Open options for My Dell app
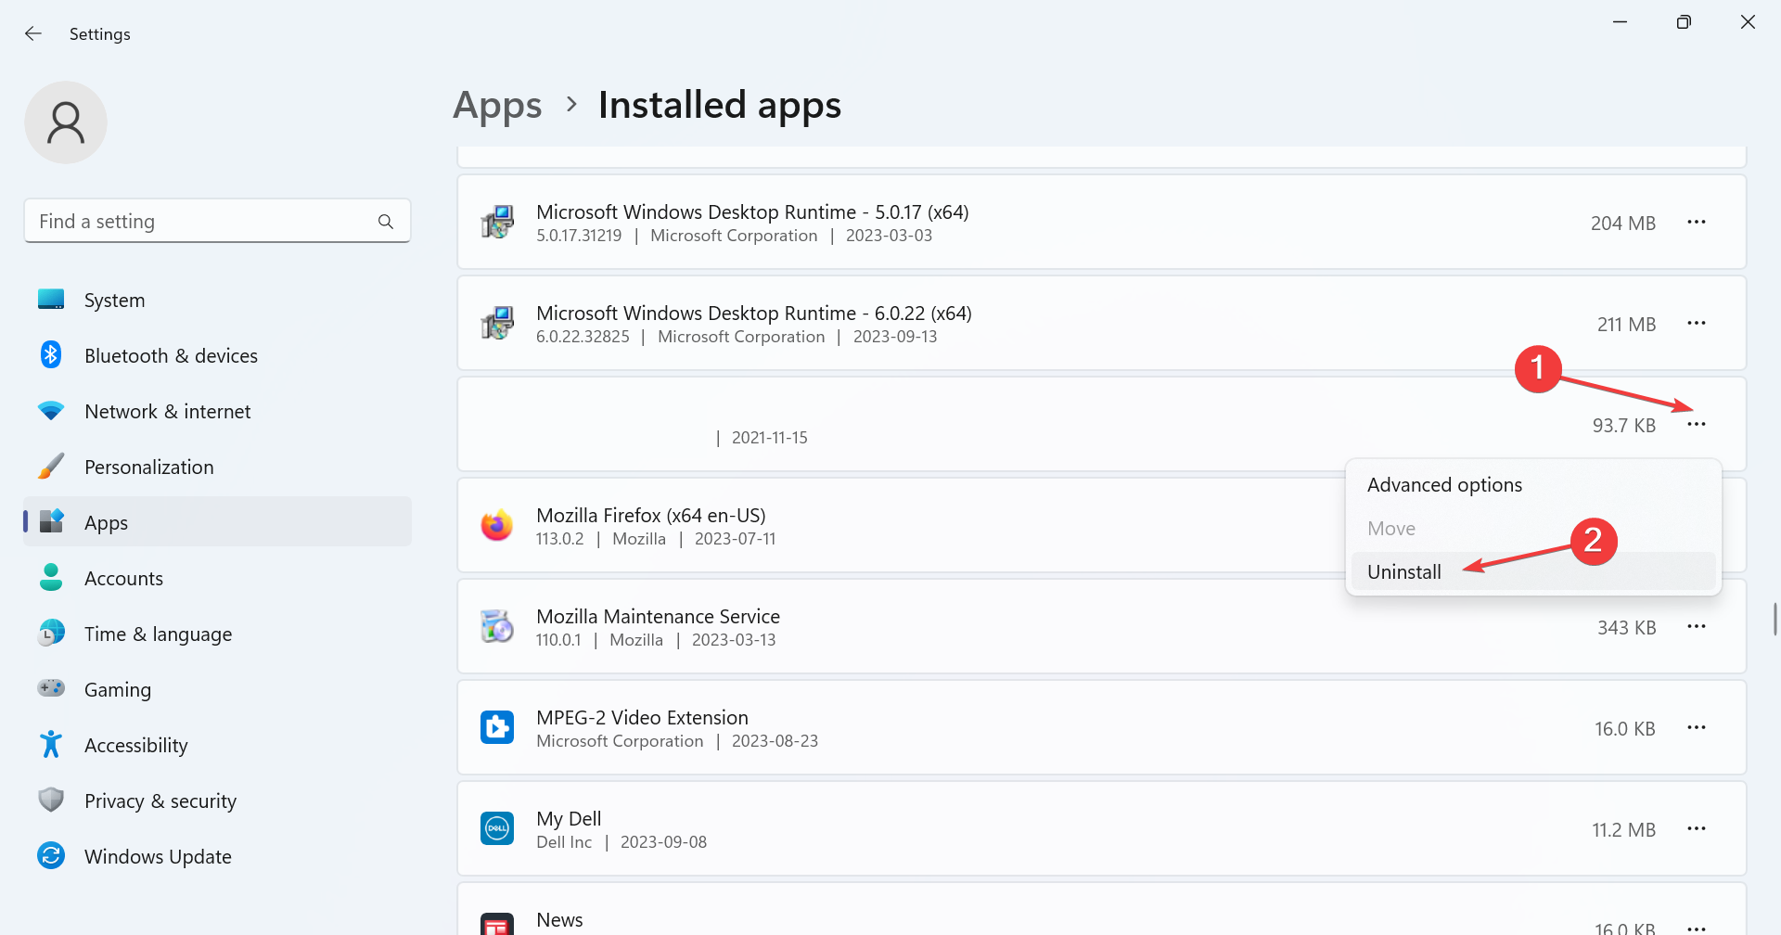The image size is (1781, 935). [x=1697, y=829]
